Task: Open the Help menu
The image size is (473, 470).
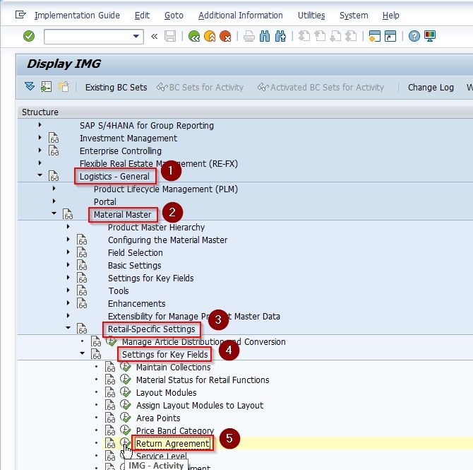Action: (x=390, y=15)
